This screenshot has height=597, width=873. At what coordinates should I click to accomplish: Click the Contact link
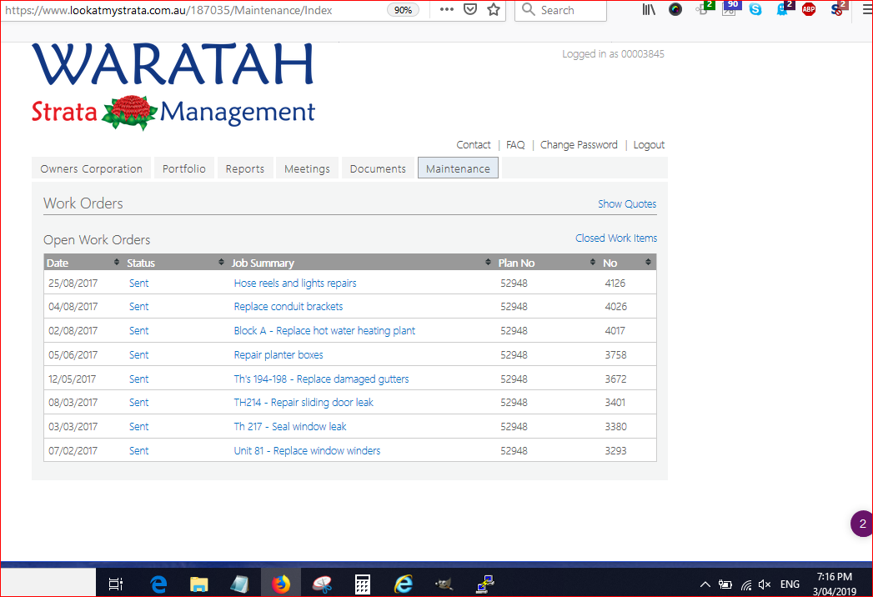click(x=474, y=145)
